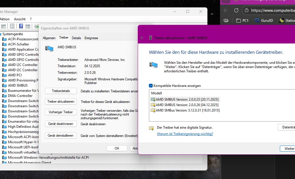Open 'Warum ist Treibersignierung wichtig?' link
Image resolution: width=295 pixels, height=179 pixels.
point(185,134)
